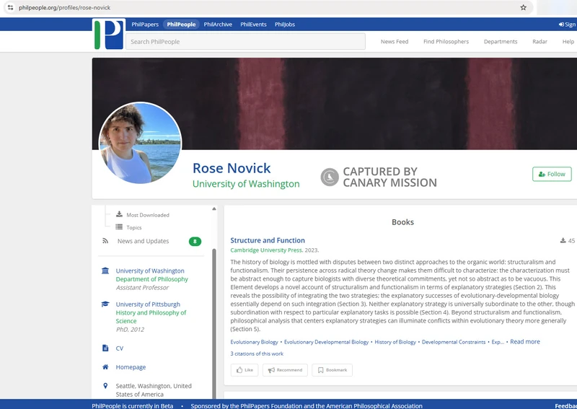
Task: Open the News Feed menu item
Action: (395, 42)
